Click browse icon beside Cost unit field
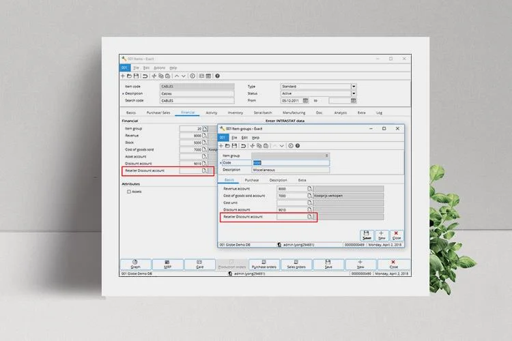 (310, 203)
